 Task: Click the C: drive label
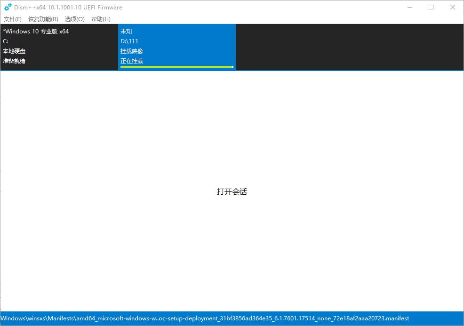(x=5, y=41)
